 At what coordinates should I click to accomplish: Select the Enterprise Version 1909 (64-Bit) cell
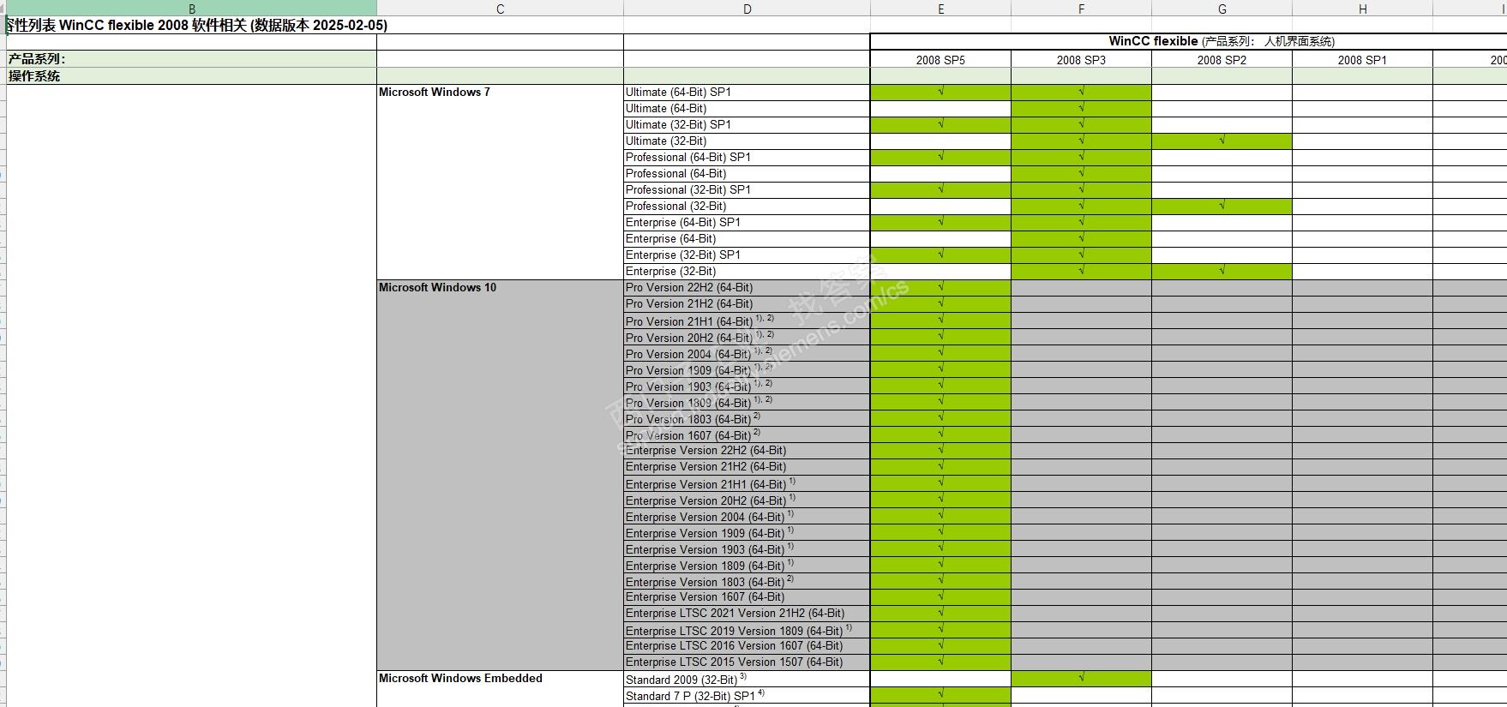pos(747,532)
